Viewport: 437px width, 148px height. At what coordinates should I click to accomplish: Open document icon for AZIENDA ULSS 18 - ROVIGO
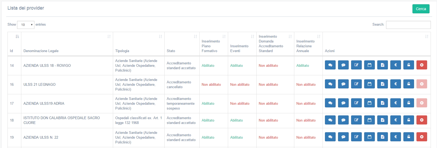(x=382, y=65)
